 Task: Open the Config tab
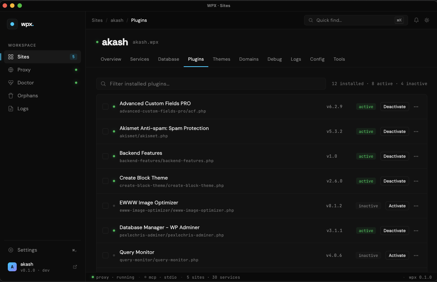coord(317,59)
